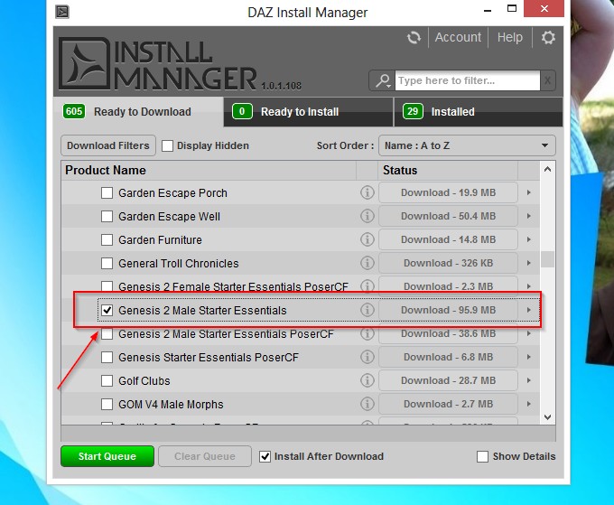Screen dimensions: 614x505
Task: Show info for Garden Furniture
Action: click(367, 239)
